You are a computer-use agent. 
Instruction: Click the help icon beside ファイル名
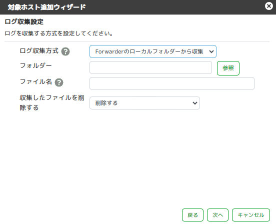pos(59,82)
